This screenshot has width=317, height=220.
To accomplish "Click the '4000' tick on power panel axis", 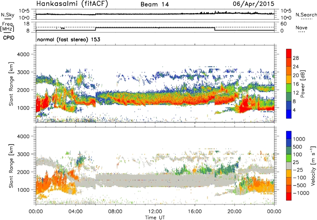I will [x=23, y=54].
